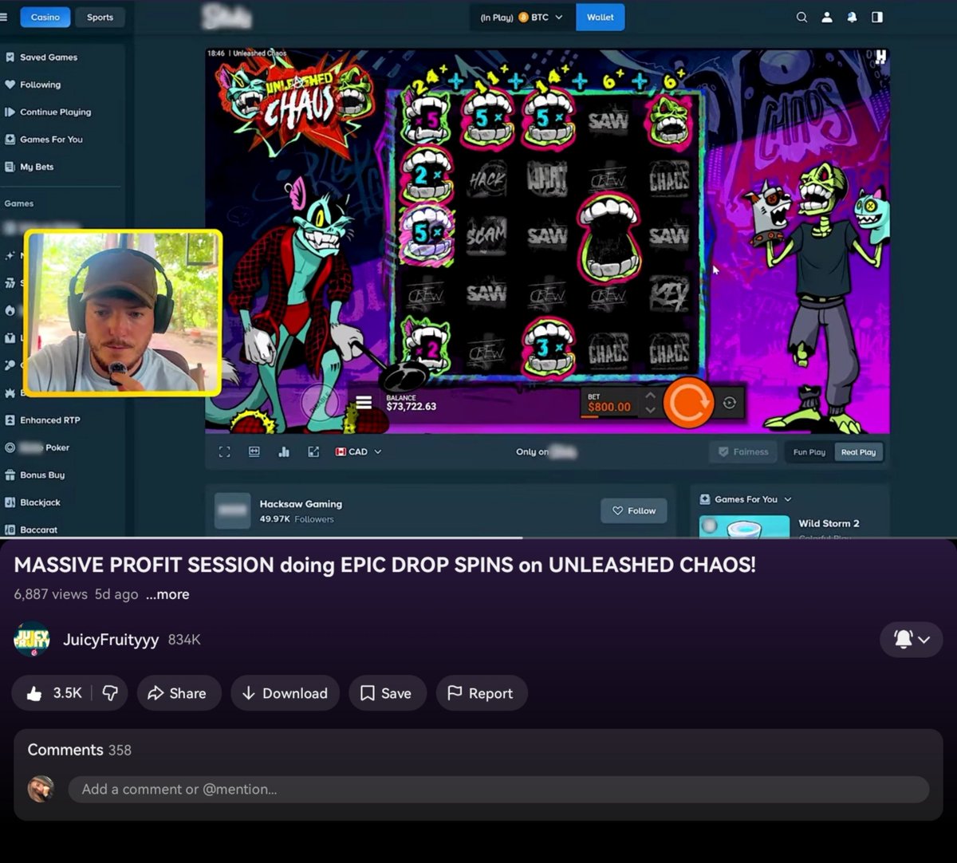957x863 pixels.
Task: Open the notifications bell in header
Action: click(x=852, y=17)
